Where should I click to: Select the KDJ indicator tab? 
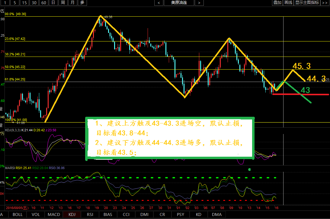(x=72, y=214)
